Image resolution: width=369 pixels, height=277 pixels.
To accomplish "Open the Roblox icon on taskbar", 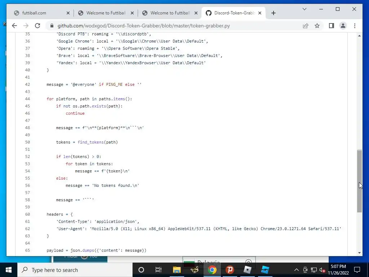I will click(247, 270).
